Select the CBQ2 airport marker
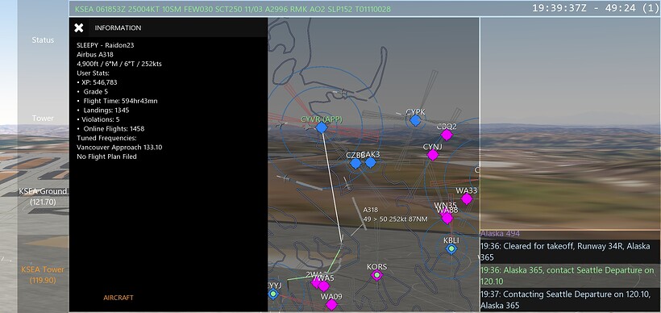Viewport: 661px width, 313px height. pos(447,135)
